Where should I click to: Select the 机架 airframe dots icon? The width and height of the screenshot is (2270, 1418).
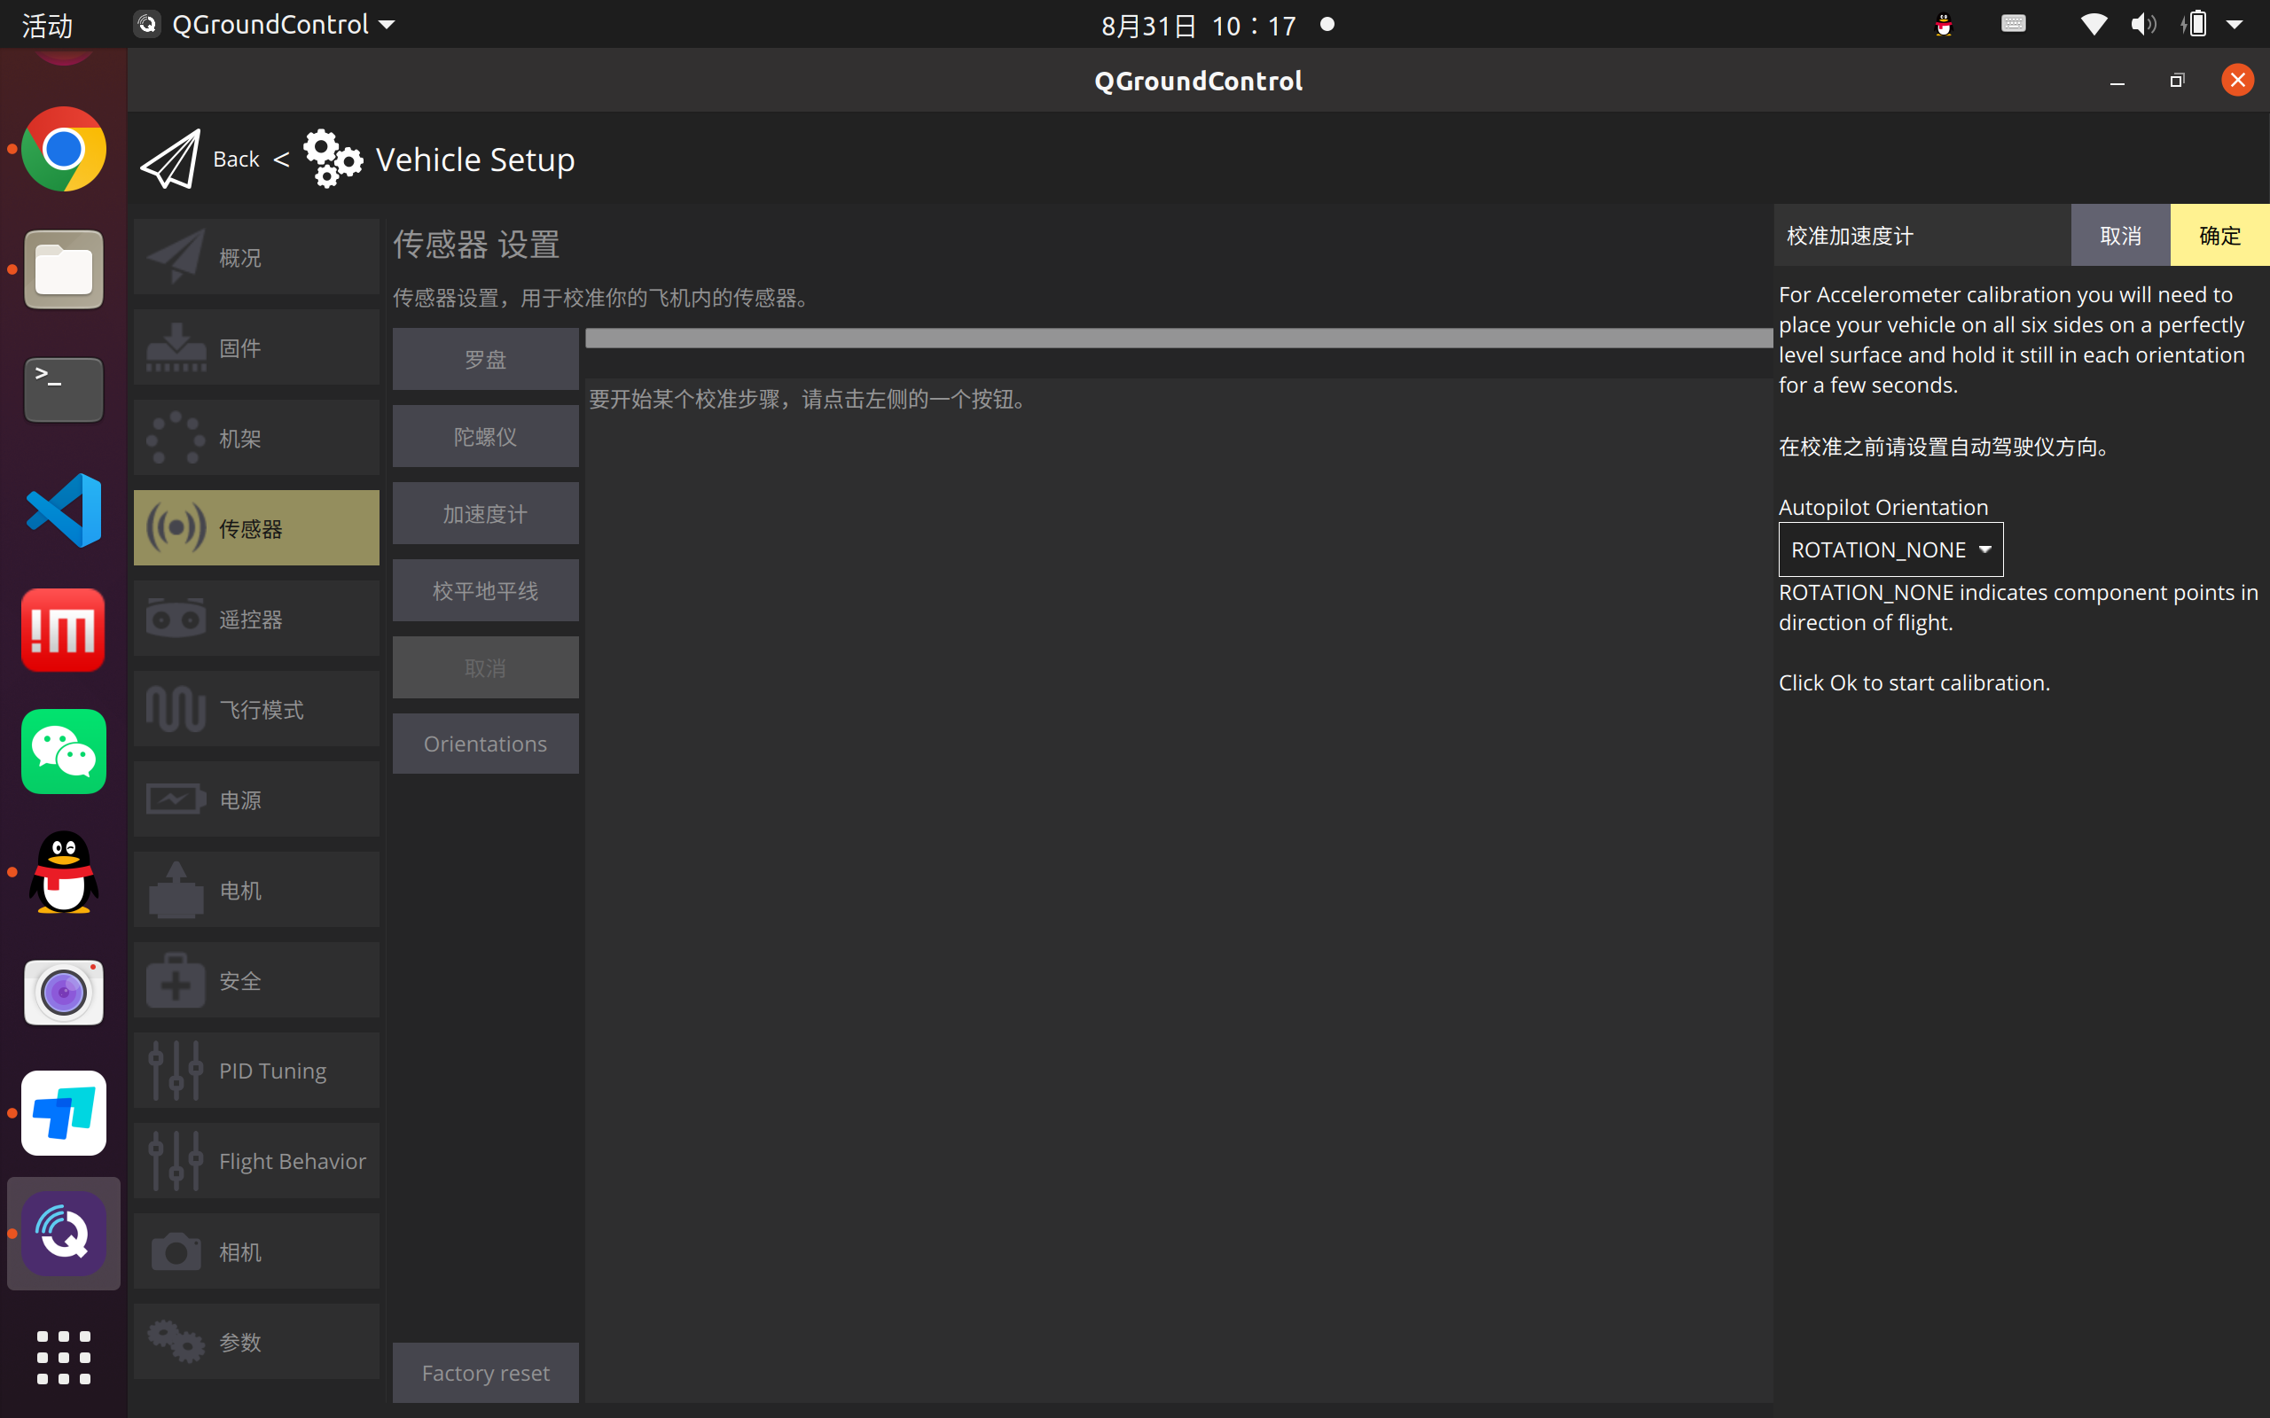click(x=176, y=438)
